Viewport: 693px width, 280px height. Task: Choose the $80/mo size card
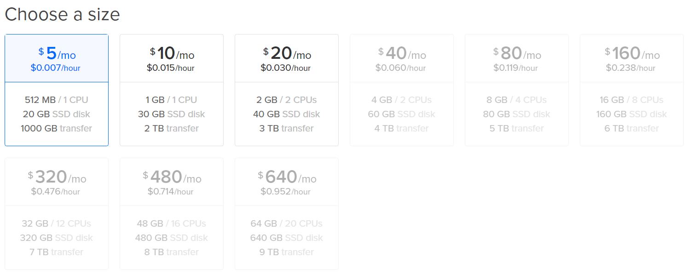(x=517, y=90)
